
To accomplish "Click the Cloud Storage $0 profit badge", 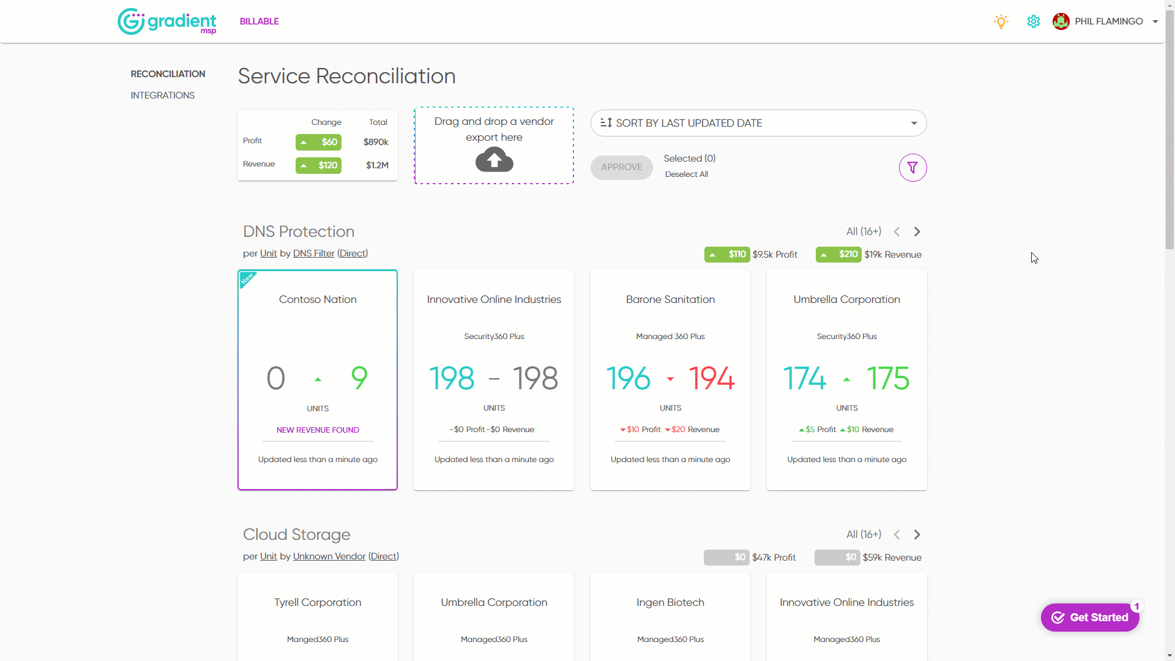I will [726, 558].
